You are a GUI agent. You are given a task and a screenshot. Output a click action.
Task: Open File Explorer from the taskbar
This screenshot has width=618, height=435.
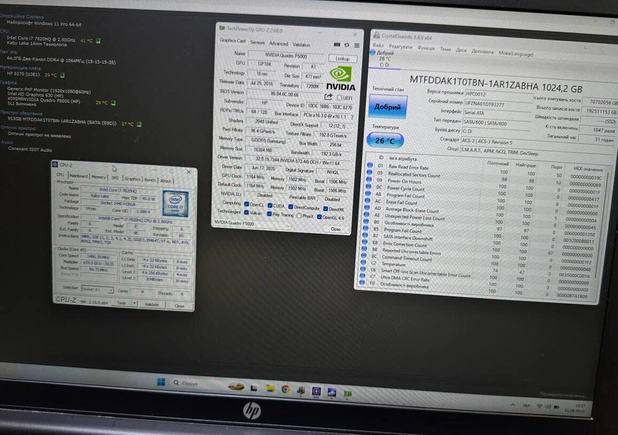point(271,388)
